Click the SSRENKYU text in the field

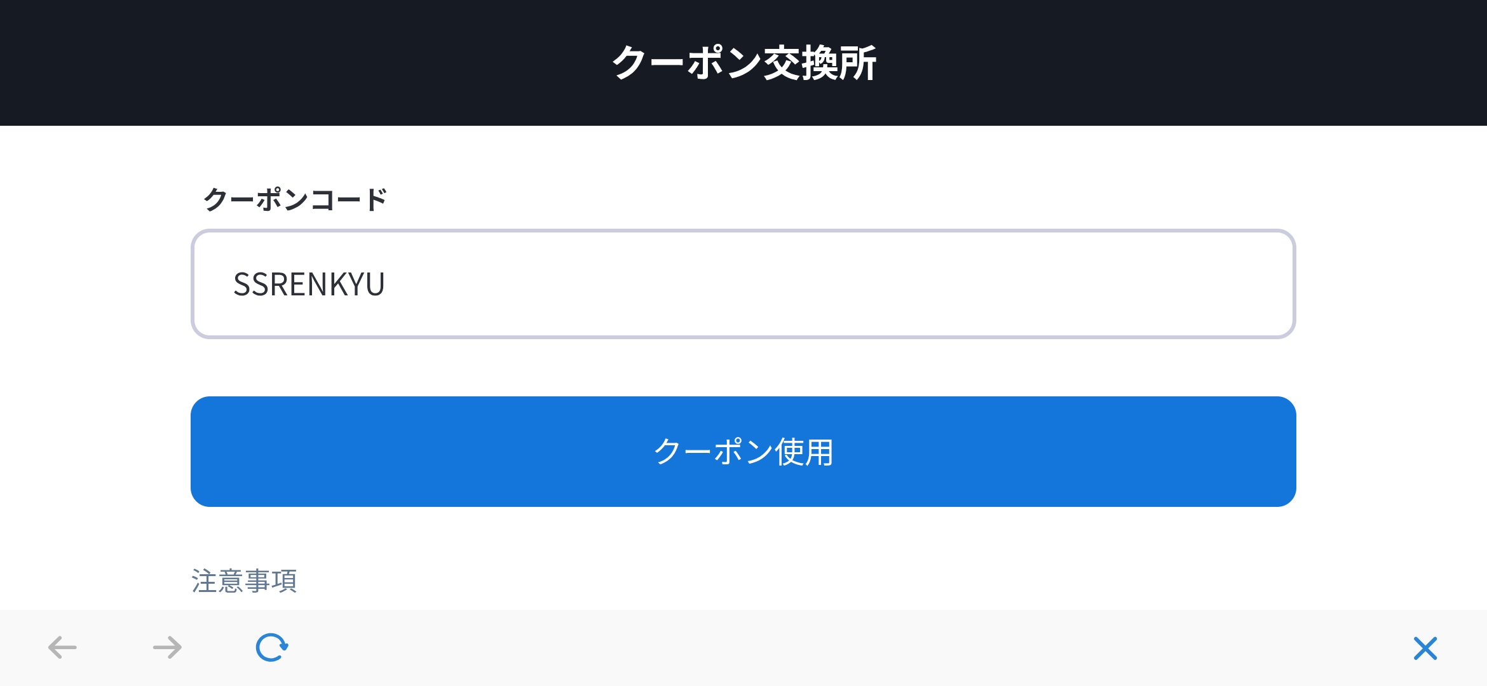tap(309, 284)
